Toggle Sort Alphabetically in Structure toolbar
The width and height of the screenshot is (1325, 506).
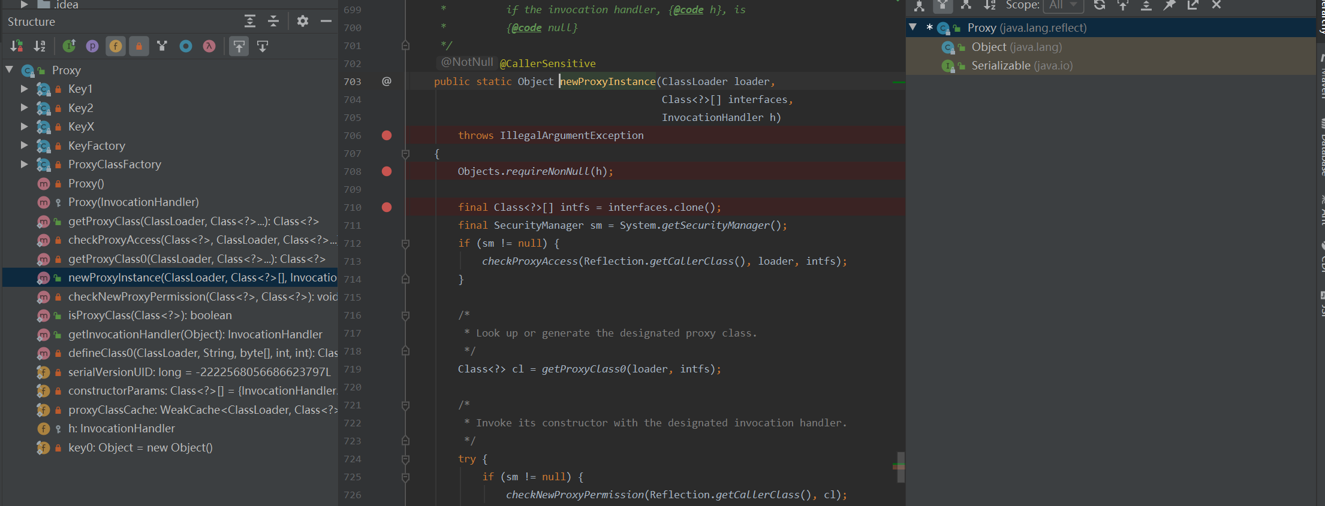40,46
